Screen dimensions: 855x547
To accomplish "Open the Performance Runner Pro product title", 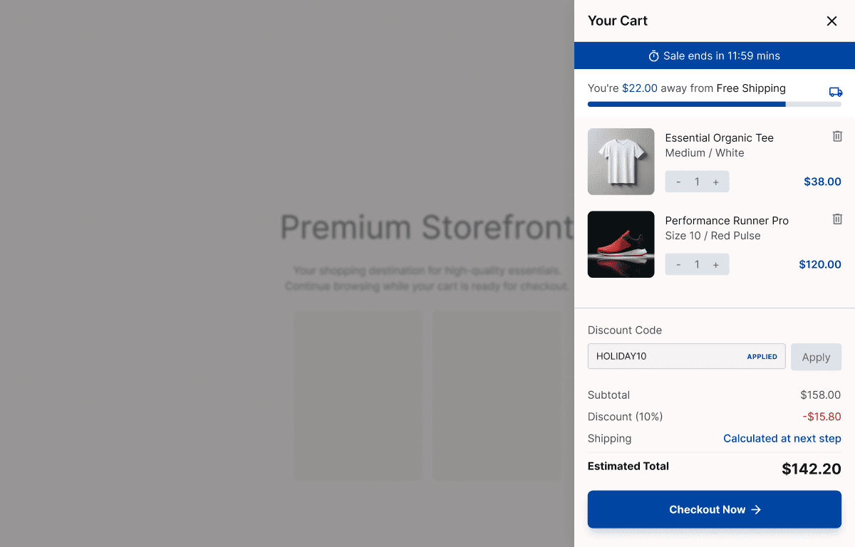I will (727, 220).
